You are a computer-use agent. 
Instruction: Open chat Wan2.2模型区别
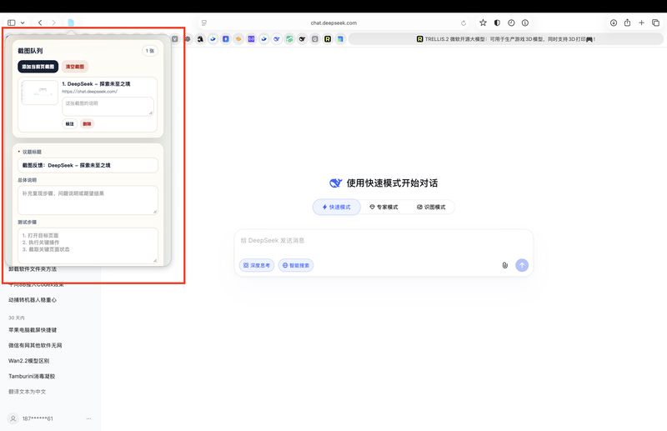pos(28,361)
